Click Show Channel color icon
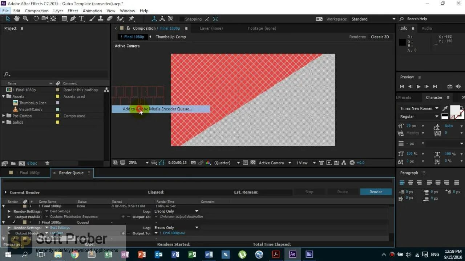The image size is (465, 261). 208,163
